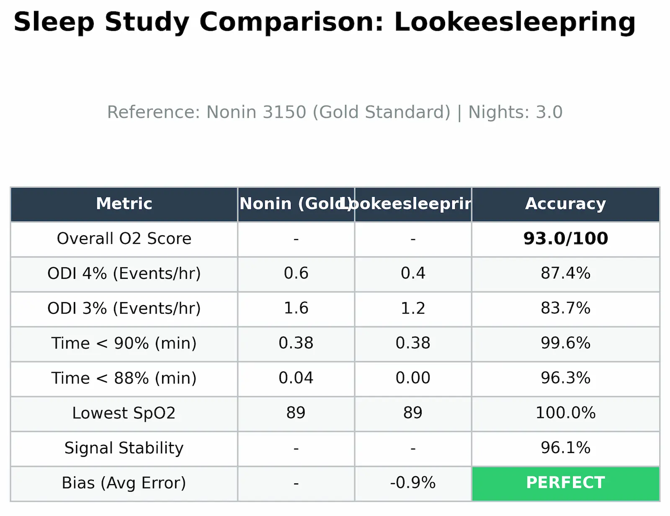The width and height of the screenshot is (670, 516).
Task: Click the -0.9% bias value
Action: [412, 483]
